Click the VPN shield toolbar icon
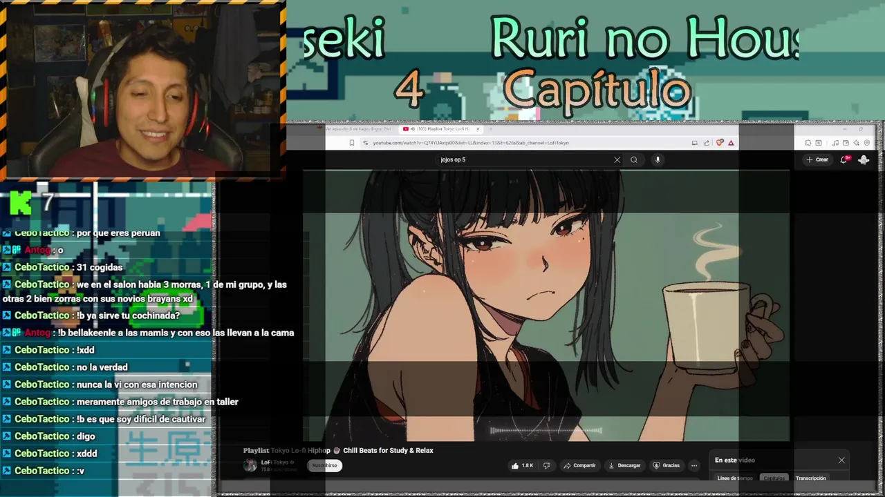The width and height of the screenshot is (885, 497). coord(867,143)
